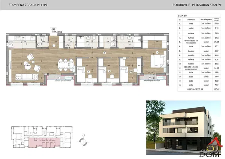Click the north compass symbol marked S
This screenshot has height=159, width=225.
(84, 141)
